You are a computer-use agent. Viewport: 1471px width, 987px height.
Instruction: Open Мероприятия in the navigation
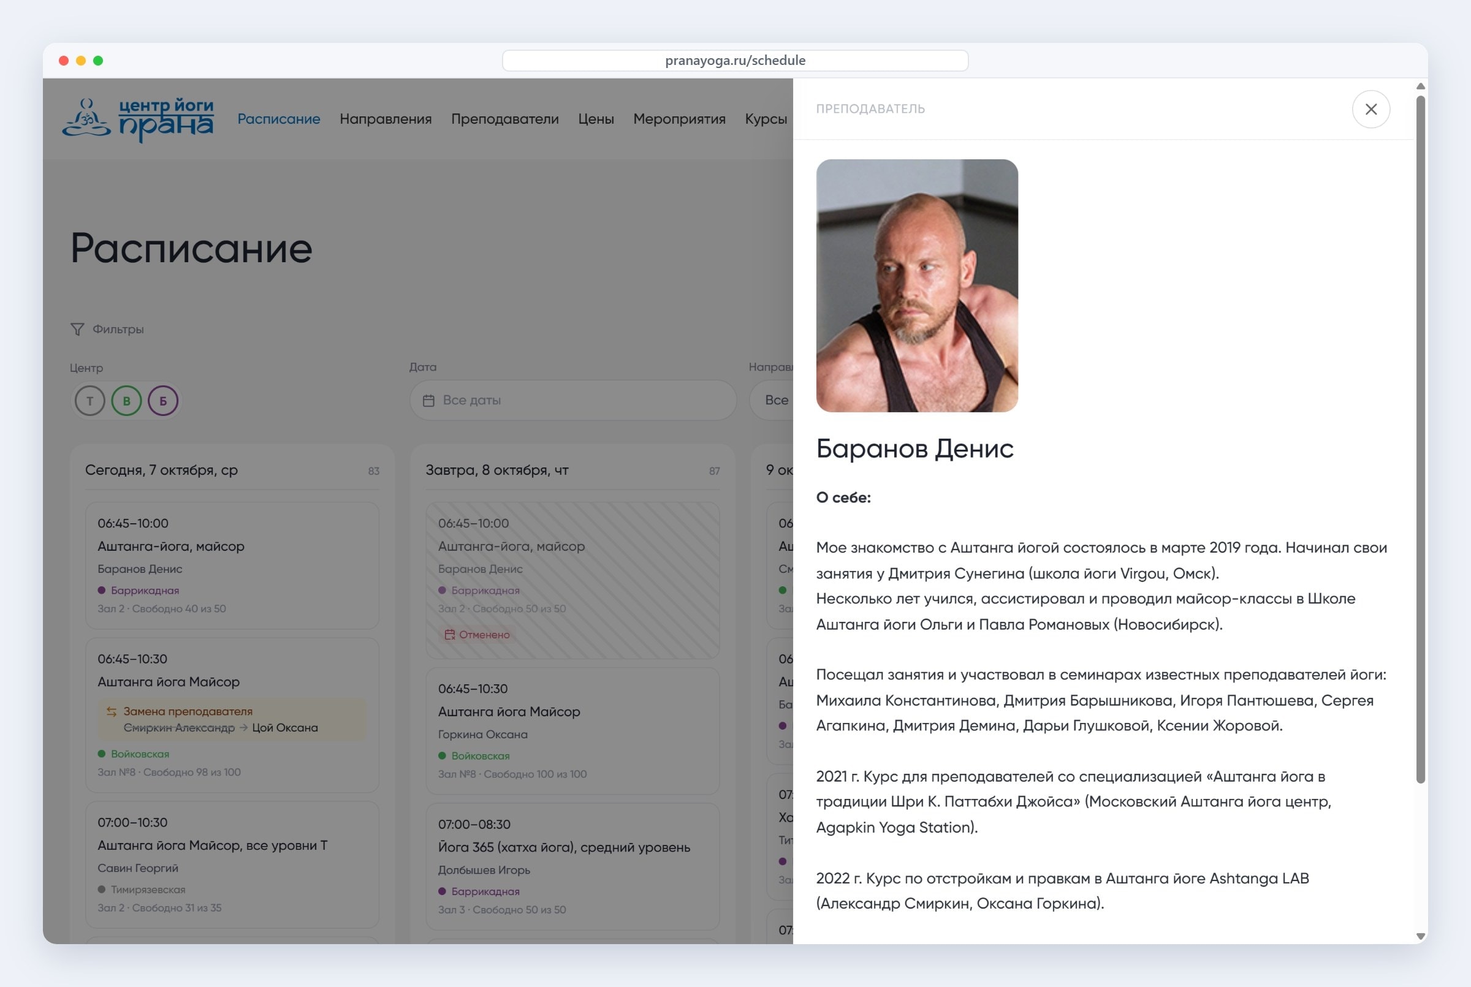point(679,119)
